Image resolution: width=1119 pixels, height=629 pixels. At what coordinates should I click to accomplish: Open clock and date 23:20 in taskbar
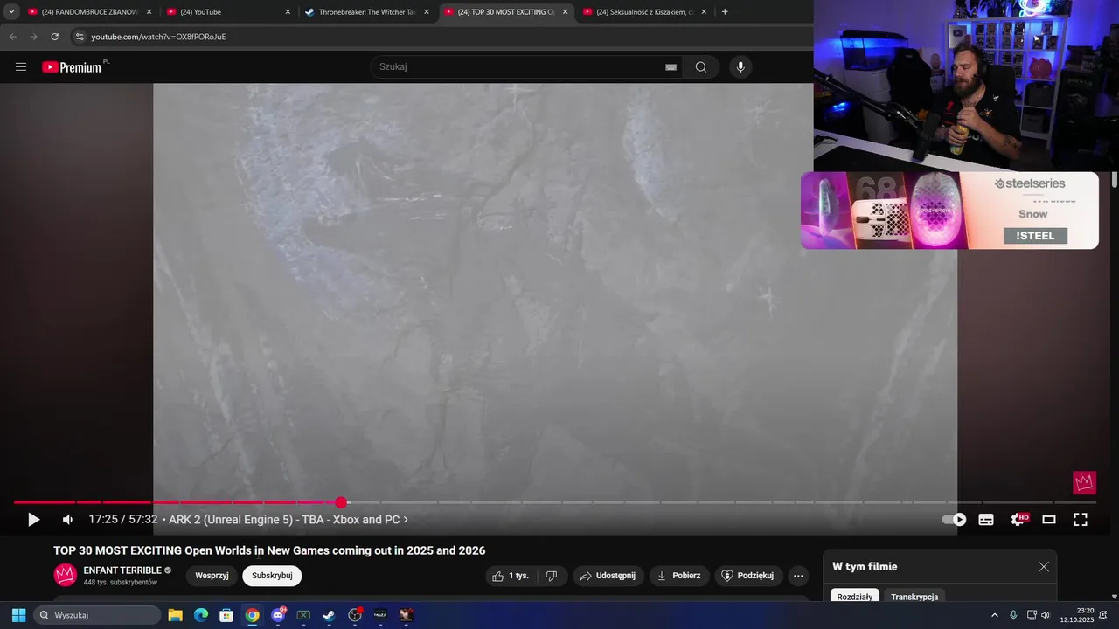coord(1077,615)
